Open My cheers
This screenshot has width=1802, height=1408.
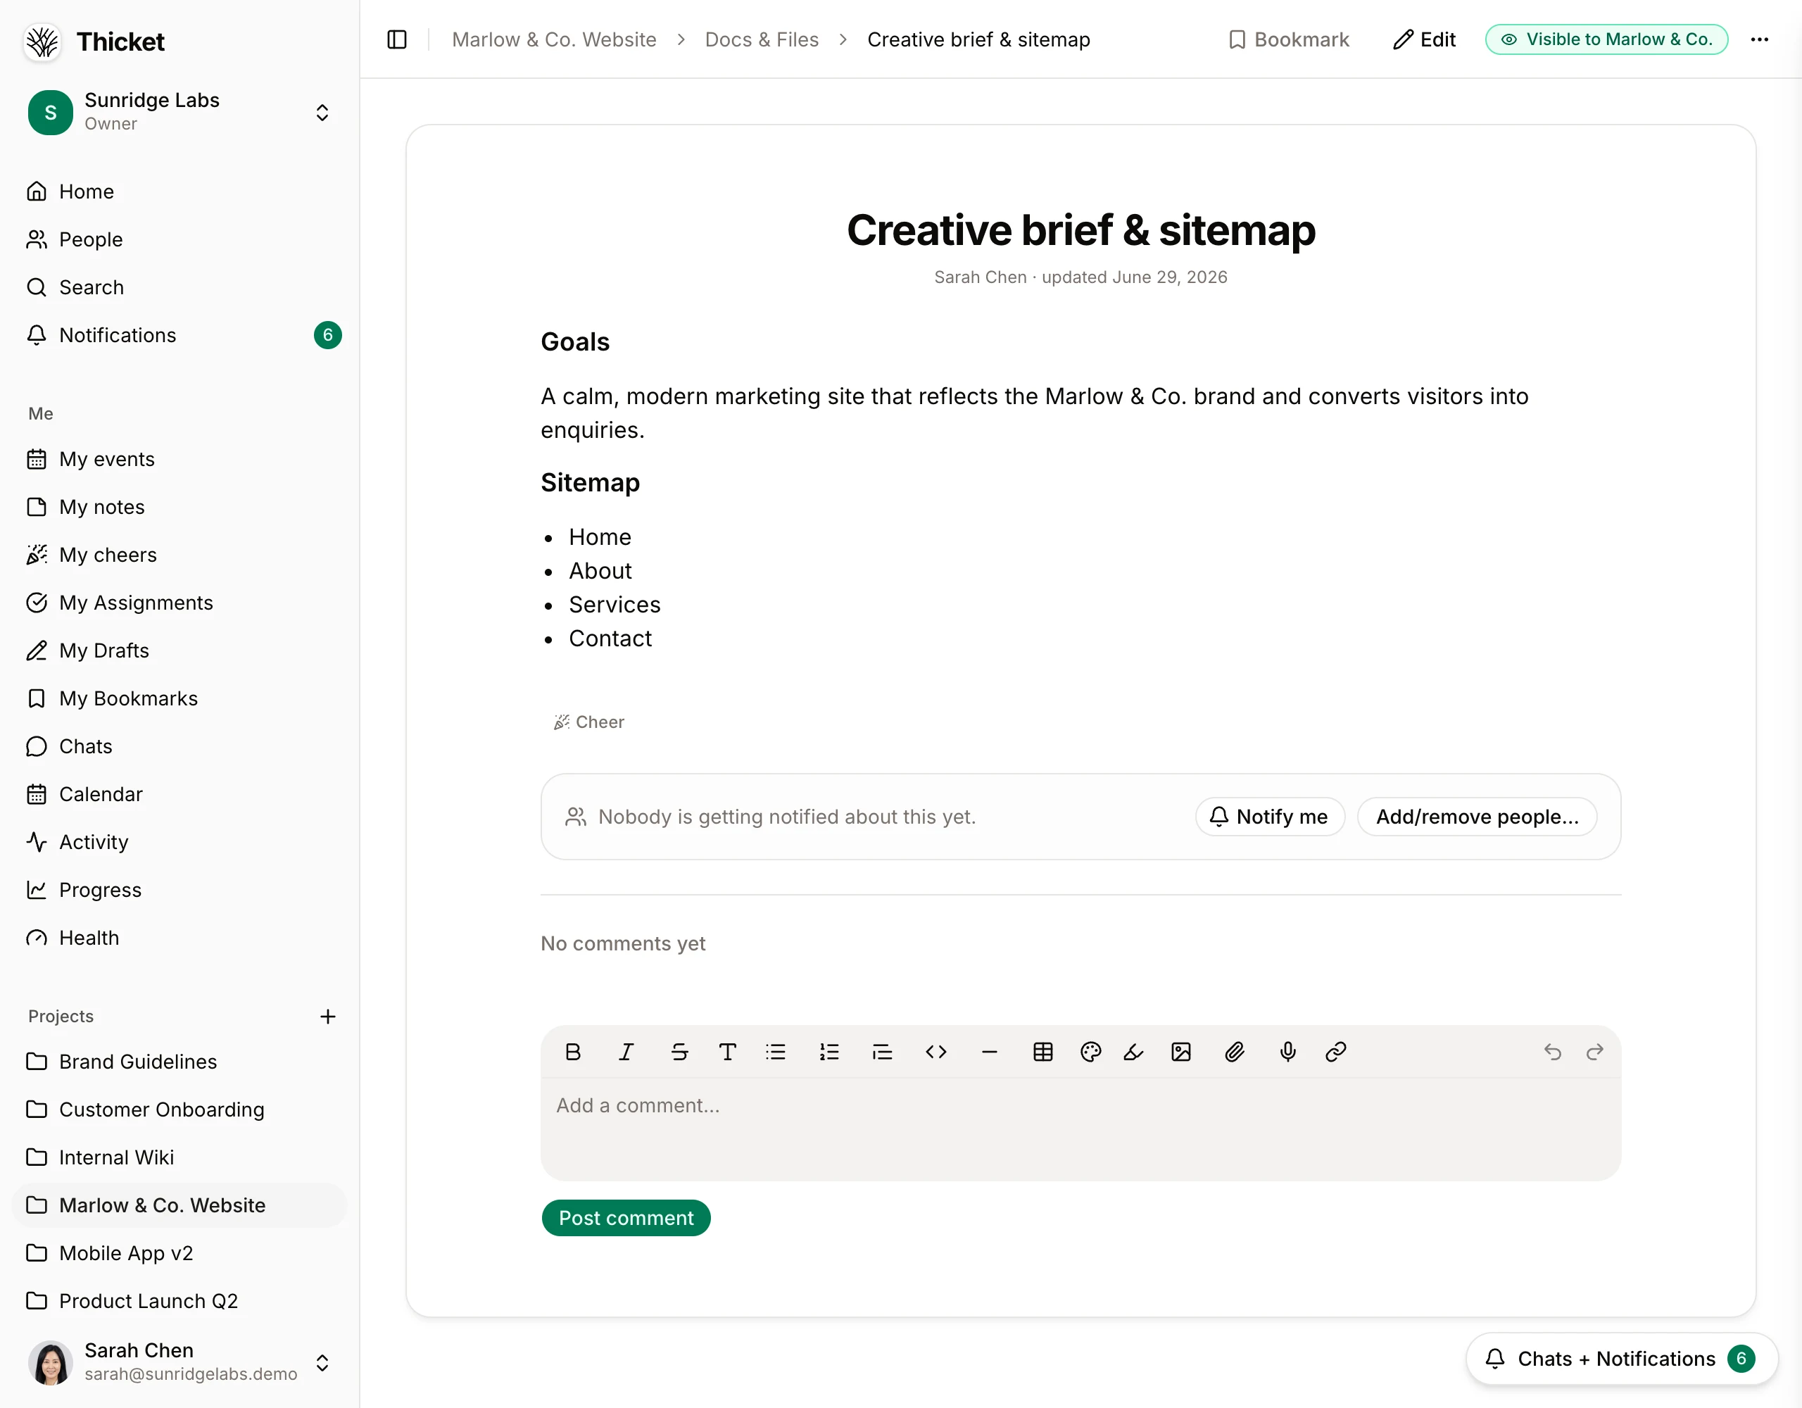pos(179,555)
